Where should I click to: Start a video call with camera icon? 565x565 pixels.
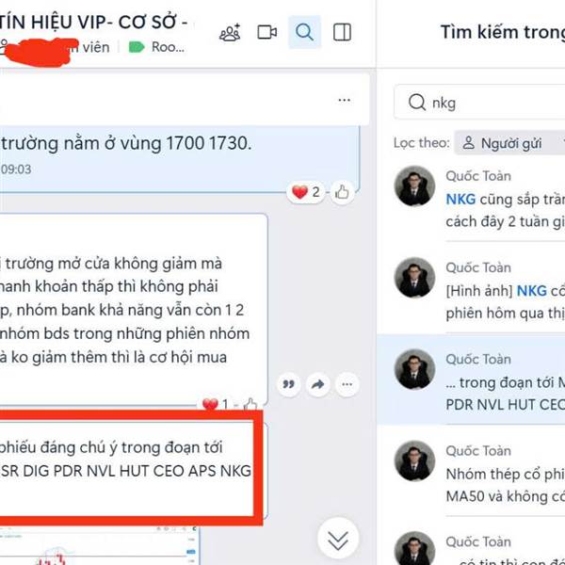pyautogui.click(x=267, y=32)
